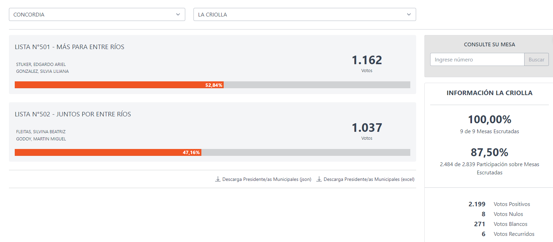Click the 1.037 votes total
The width and height of the screenshot is (553, 242).
click(367, 128)
